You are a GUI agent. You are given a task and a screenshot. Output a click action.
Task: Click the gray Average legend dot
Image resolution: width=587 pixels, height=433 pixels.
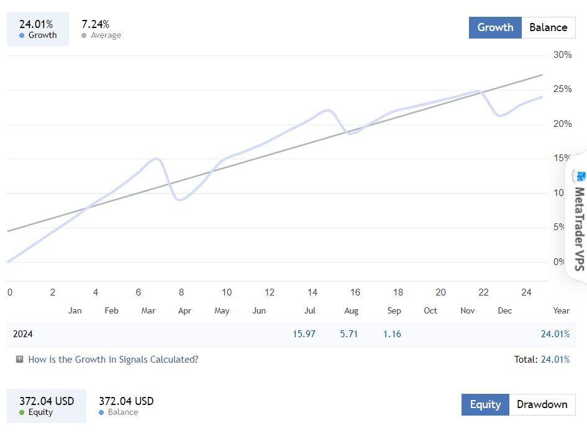click(x=84, y=35)
